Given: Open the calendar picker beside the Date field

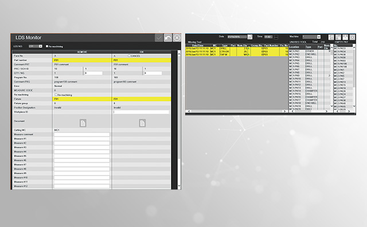Looking at the screenshot, I should click(250, 37).
